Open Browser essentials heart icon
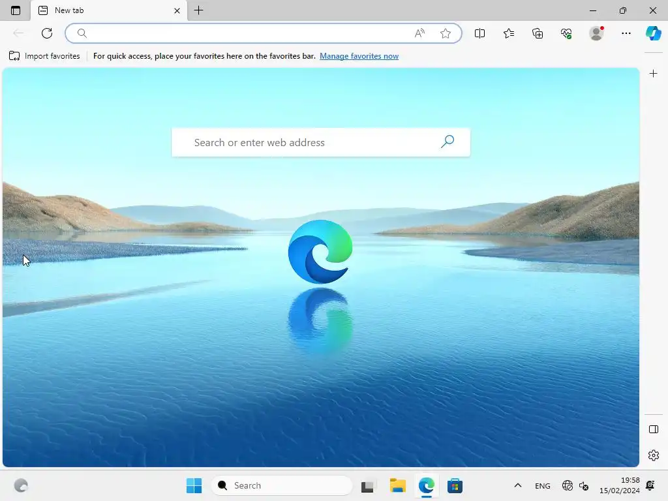668x501 pixels. 566,33
